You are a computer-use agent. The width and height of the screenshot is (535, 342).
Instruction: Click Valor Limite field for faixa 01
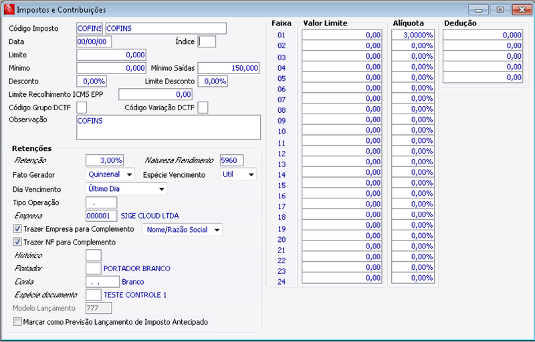342,35
